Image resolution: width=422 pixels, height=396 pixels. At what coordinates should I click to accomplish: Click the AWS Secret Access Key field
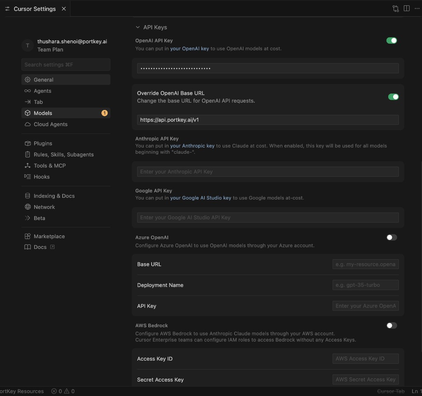[366, 380]
